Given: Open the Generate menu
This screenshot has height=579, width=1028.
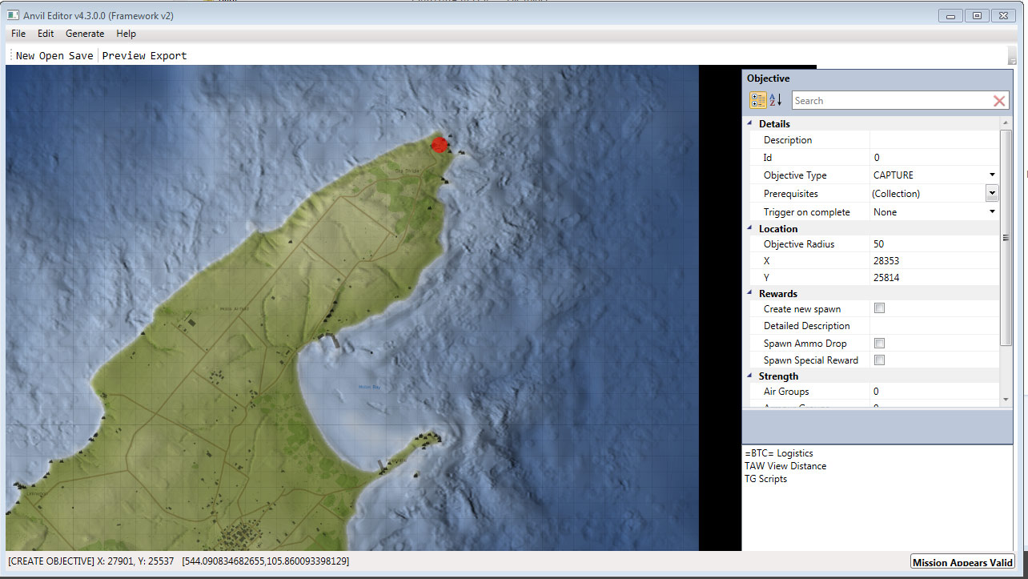Looking at the screenshot, I should pyautogui.click(x=85, y=34).
